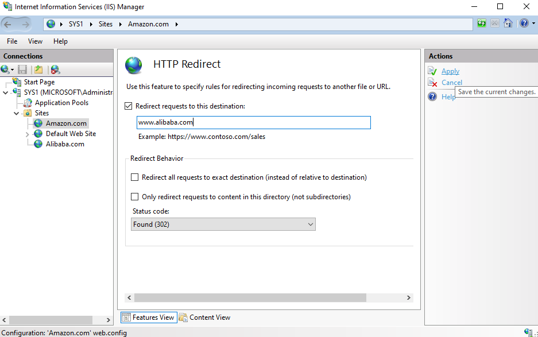Open Application Pools node
This screenshot has width=538, height=337.
click(x=61, y=103)
